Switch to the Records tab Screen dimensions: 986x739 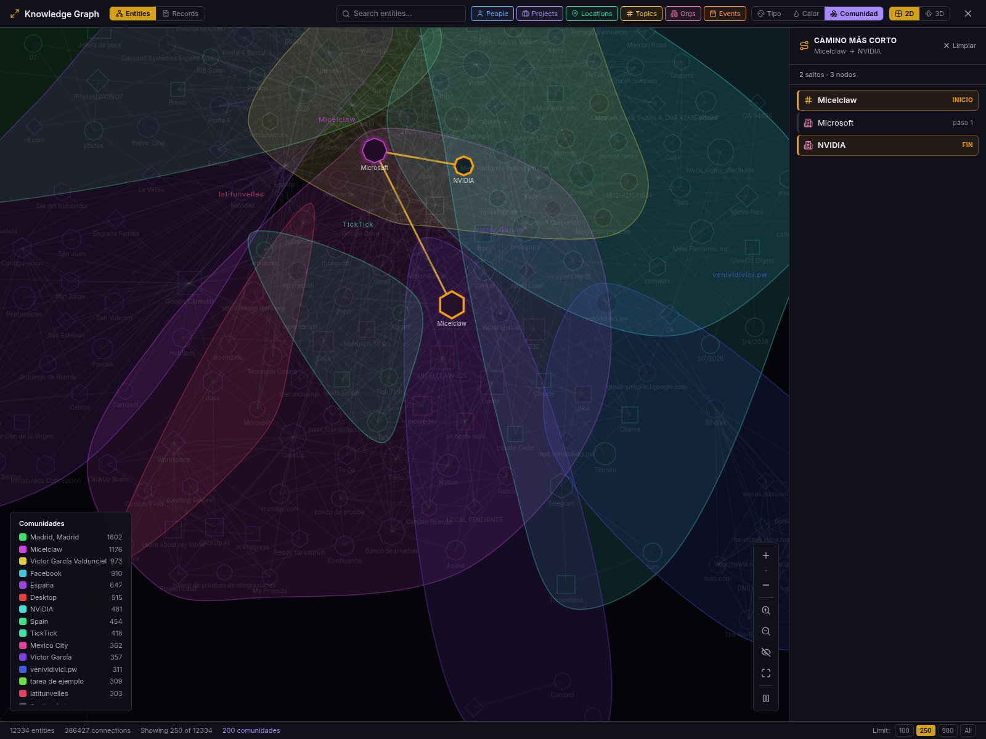click(180, 14)
